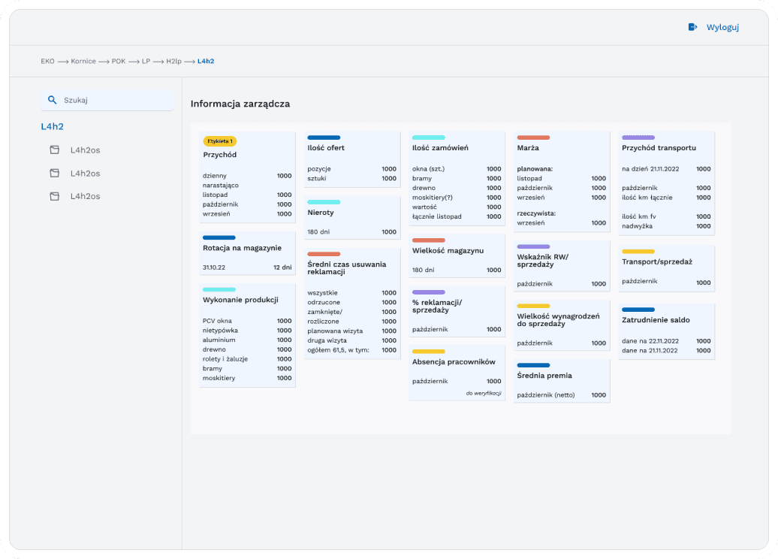Select Średni czas usuwania reklamacji title

click(347, 268)
